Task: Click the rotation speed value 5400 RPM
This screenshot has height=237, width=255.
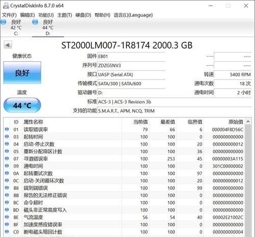Action: click(x=233, y=74)
